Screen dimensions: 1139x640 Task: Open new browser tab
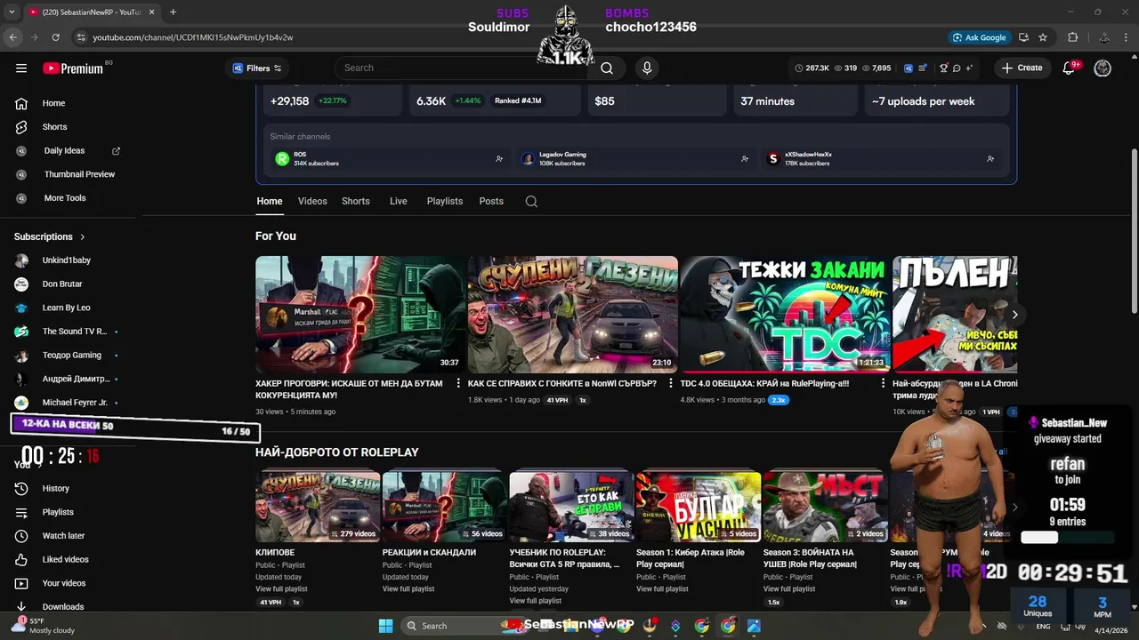(x=173, y=12)
